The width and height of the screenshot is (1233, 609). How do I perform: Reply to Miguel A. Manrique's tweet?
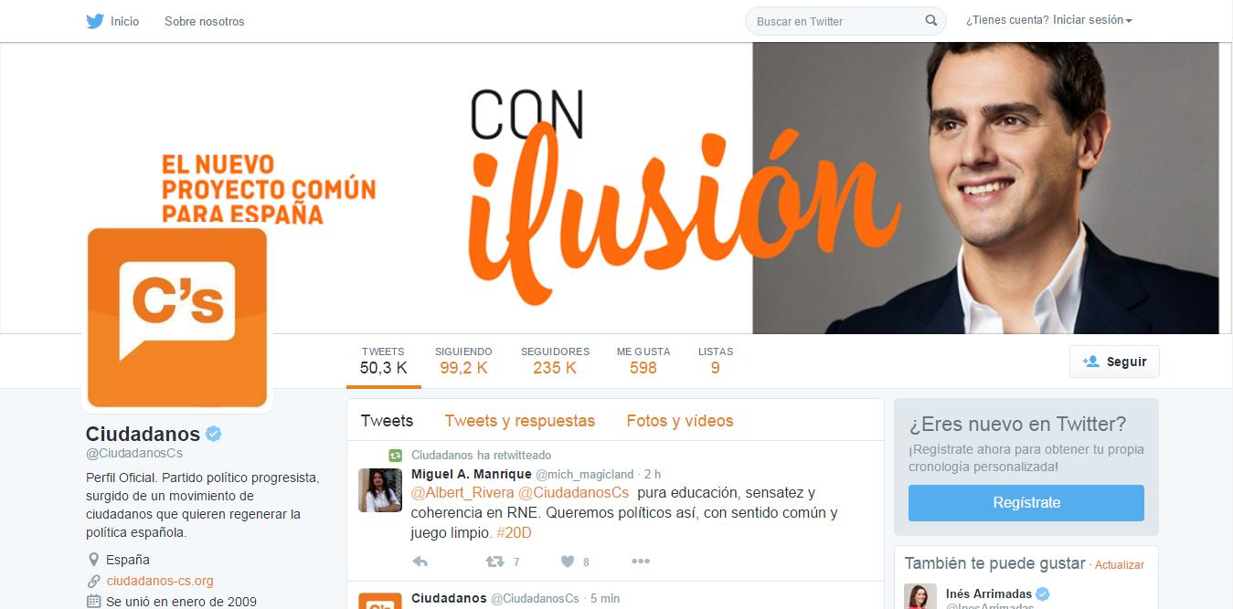pyautogui.click(x=420, y=562)
